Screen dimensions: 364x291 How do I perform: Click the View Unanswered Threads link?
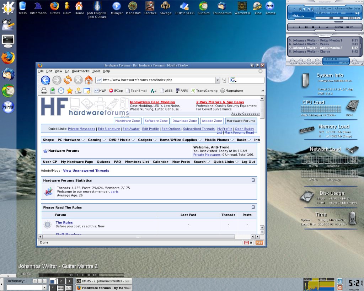[86, 171]
